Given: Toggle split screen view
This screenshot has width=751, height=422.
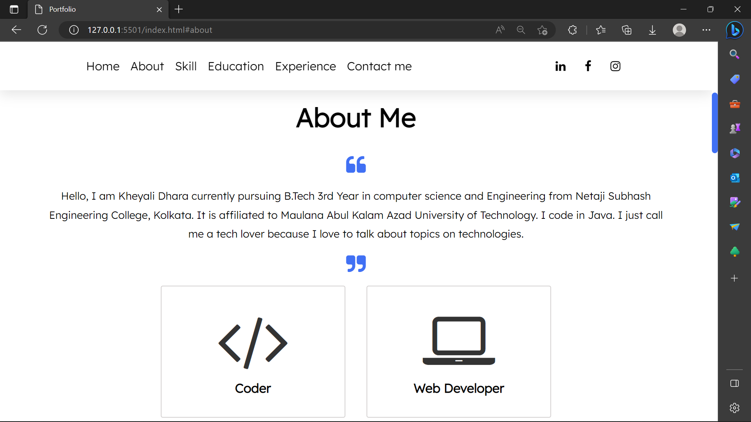Looking at the screenshot, I should coord(734,383).
